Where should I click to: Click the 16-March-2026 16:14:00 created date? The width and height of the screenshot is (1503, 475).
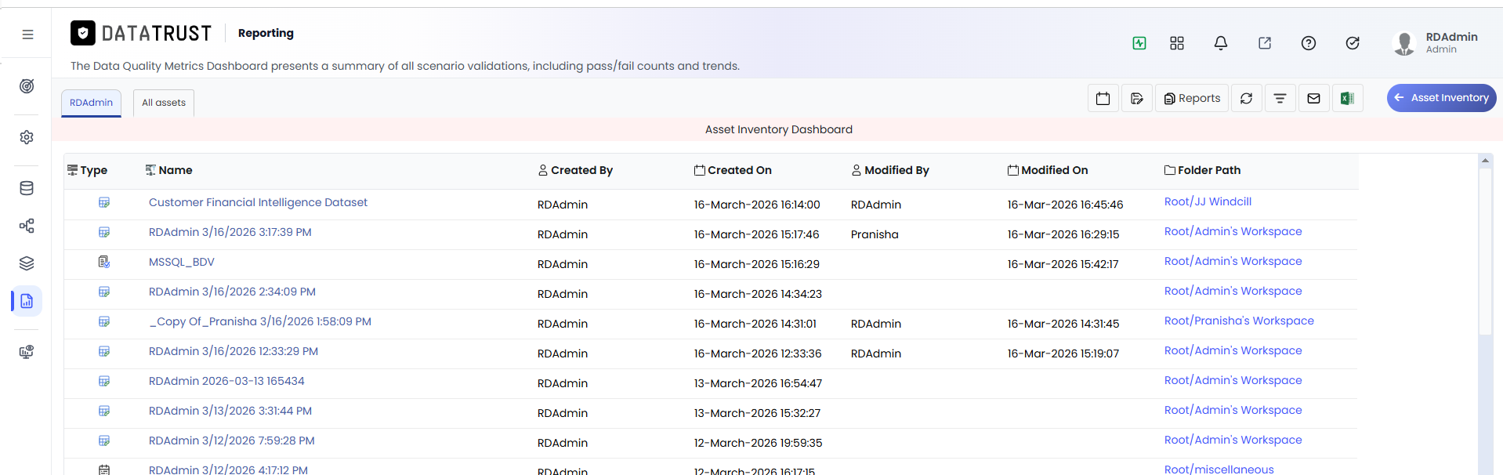tap(757, 205)
